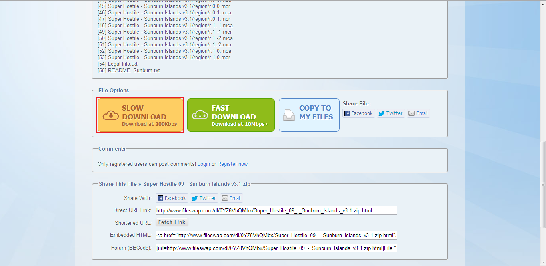The height and width of the screenshot is (266, 546).
Task: Open the Register now link
Action: tap(232, 164)
